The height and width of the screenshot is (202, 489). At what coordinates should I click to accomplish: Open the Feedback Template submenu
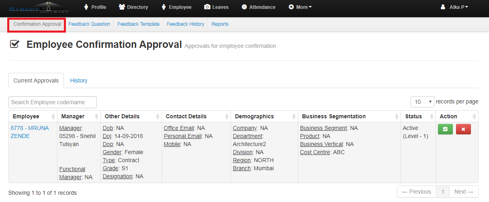tap(139, 24)
